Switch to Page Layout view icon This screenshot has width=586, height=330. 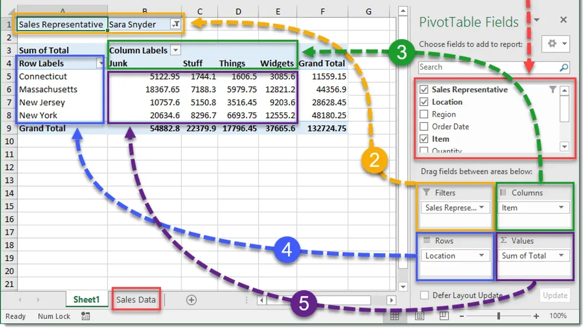pyautogui.click(x=419, y=316)
